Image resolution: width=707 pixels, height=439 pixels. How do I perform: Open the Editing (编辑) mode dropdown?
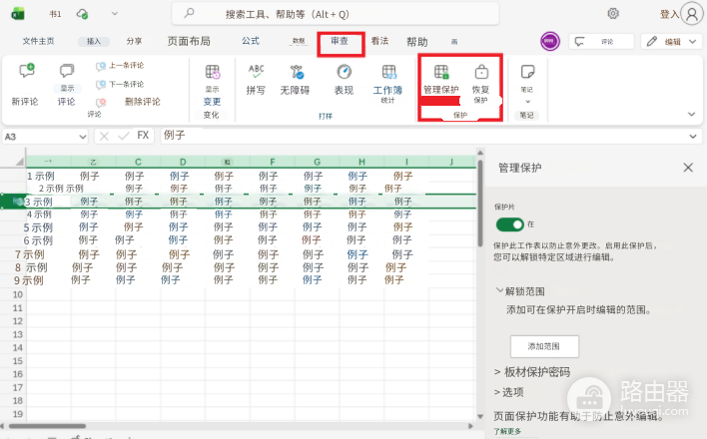coord(671,42)
